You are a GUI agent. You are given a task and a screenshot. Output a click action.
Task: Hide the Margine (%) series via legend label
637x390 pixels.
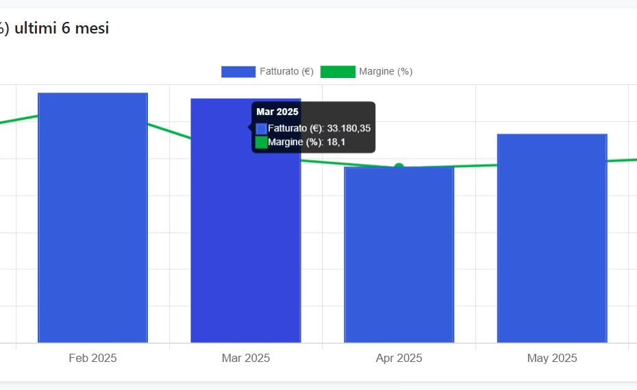pos(386,72)
